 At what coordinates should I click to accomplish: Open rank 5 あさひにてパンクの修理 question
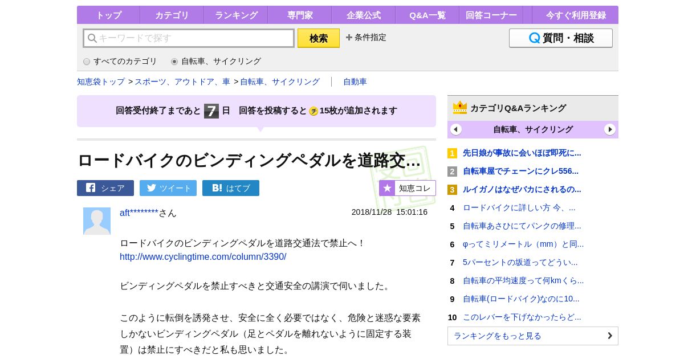(522, 226)
